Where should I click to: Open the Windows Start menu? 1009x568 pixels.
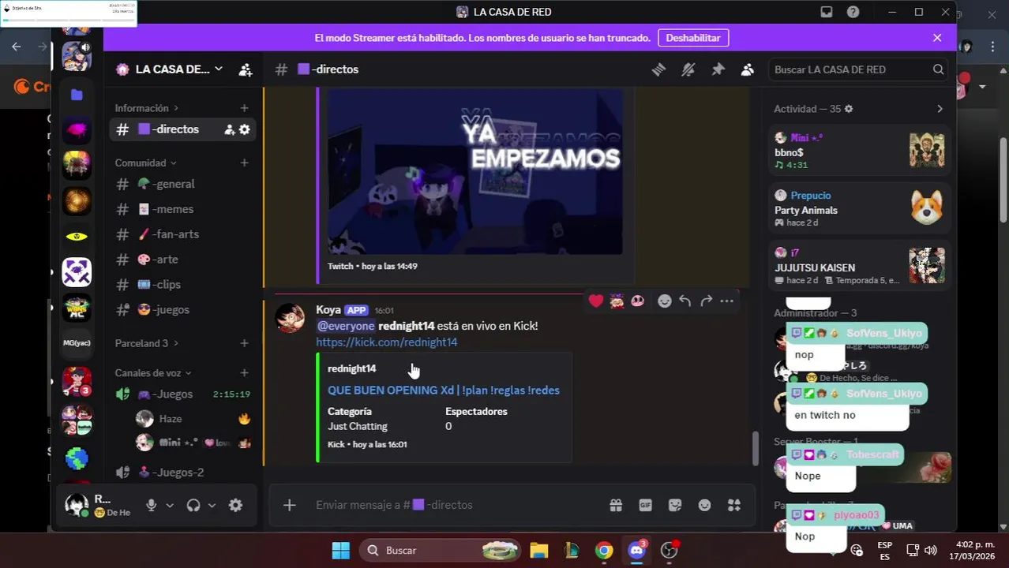pyautogui.click(x=340, y=551)
